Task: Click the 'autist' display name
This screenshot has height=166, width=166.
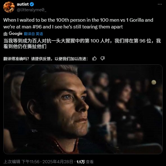Action: 23,4
